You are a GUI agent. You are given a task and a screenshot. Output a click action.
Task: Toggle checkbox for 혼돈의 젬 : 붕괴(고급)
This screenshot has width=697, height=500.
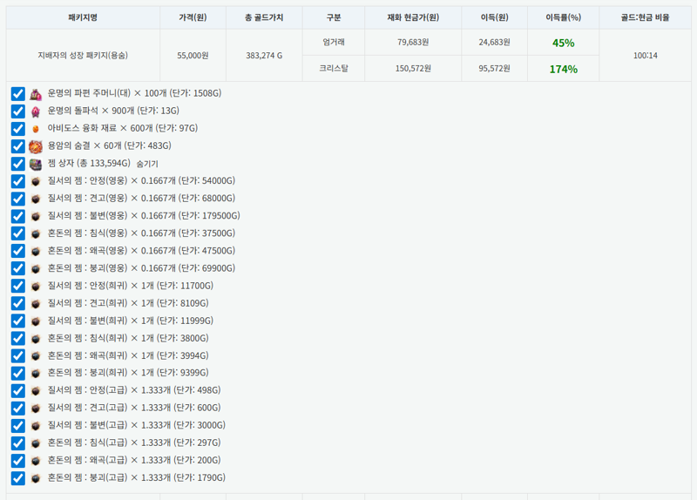click(17, 478)
